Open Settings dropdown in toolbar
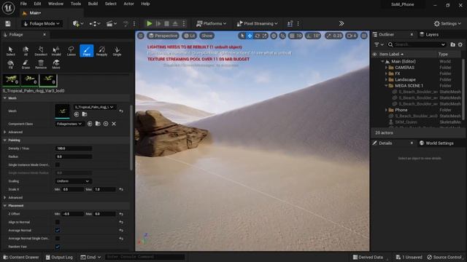 point(447,23)
